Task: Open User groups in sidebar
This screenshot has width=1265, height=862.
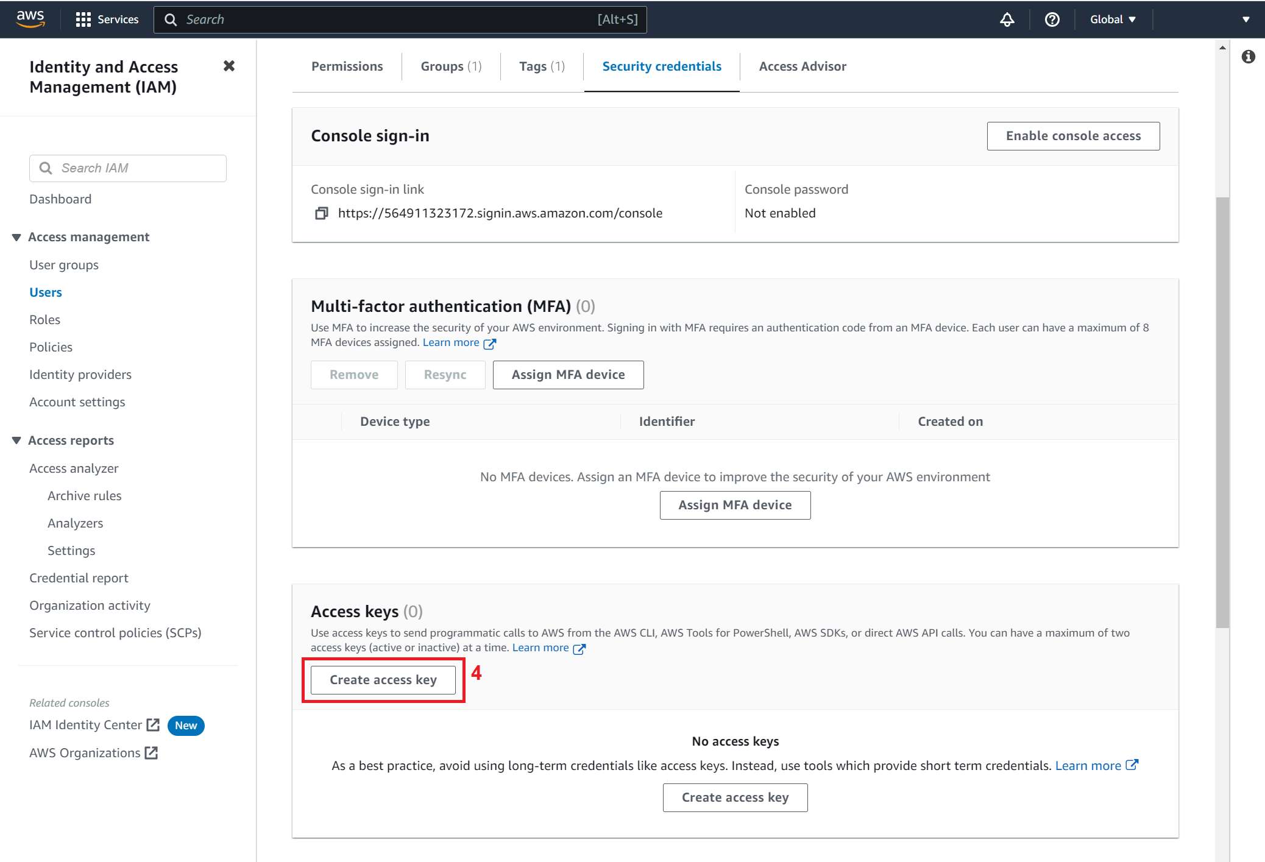Action: [64, 265]
